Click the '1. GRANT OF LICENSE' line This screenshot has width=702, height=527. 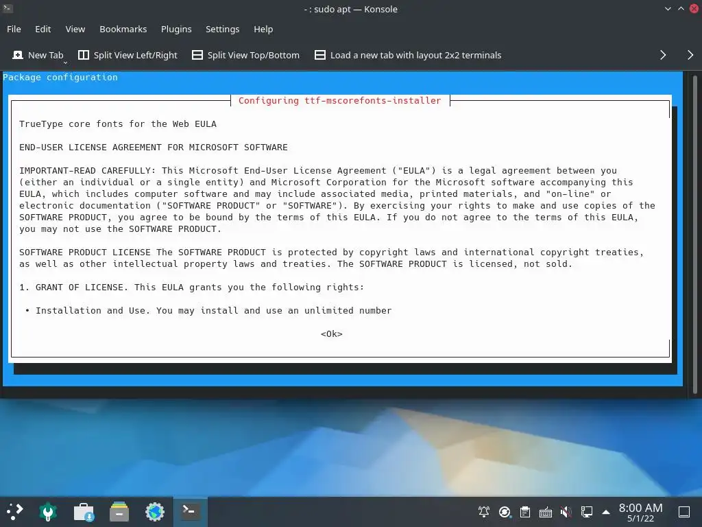192,288
